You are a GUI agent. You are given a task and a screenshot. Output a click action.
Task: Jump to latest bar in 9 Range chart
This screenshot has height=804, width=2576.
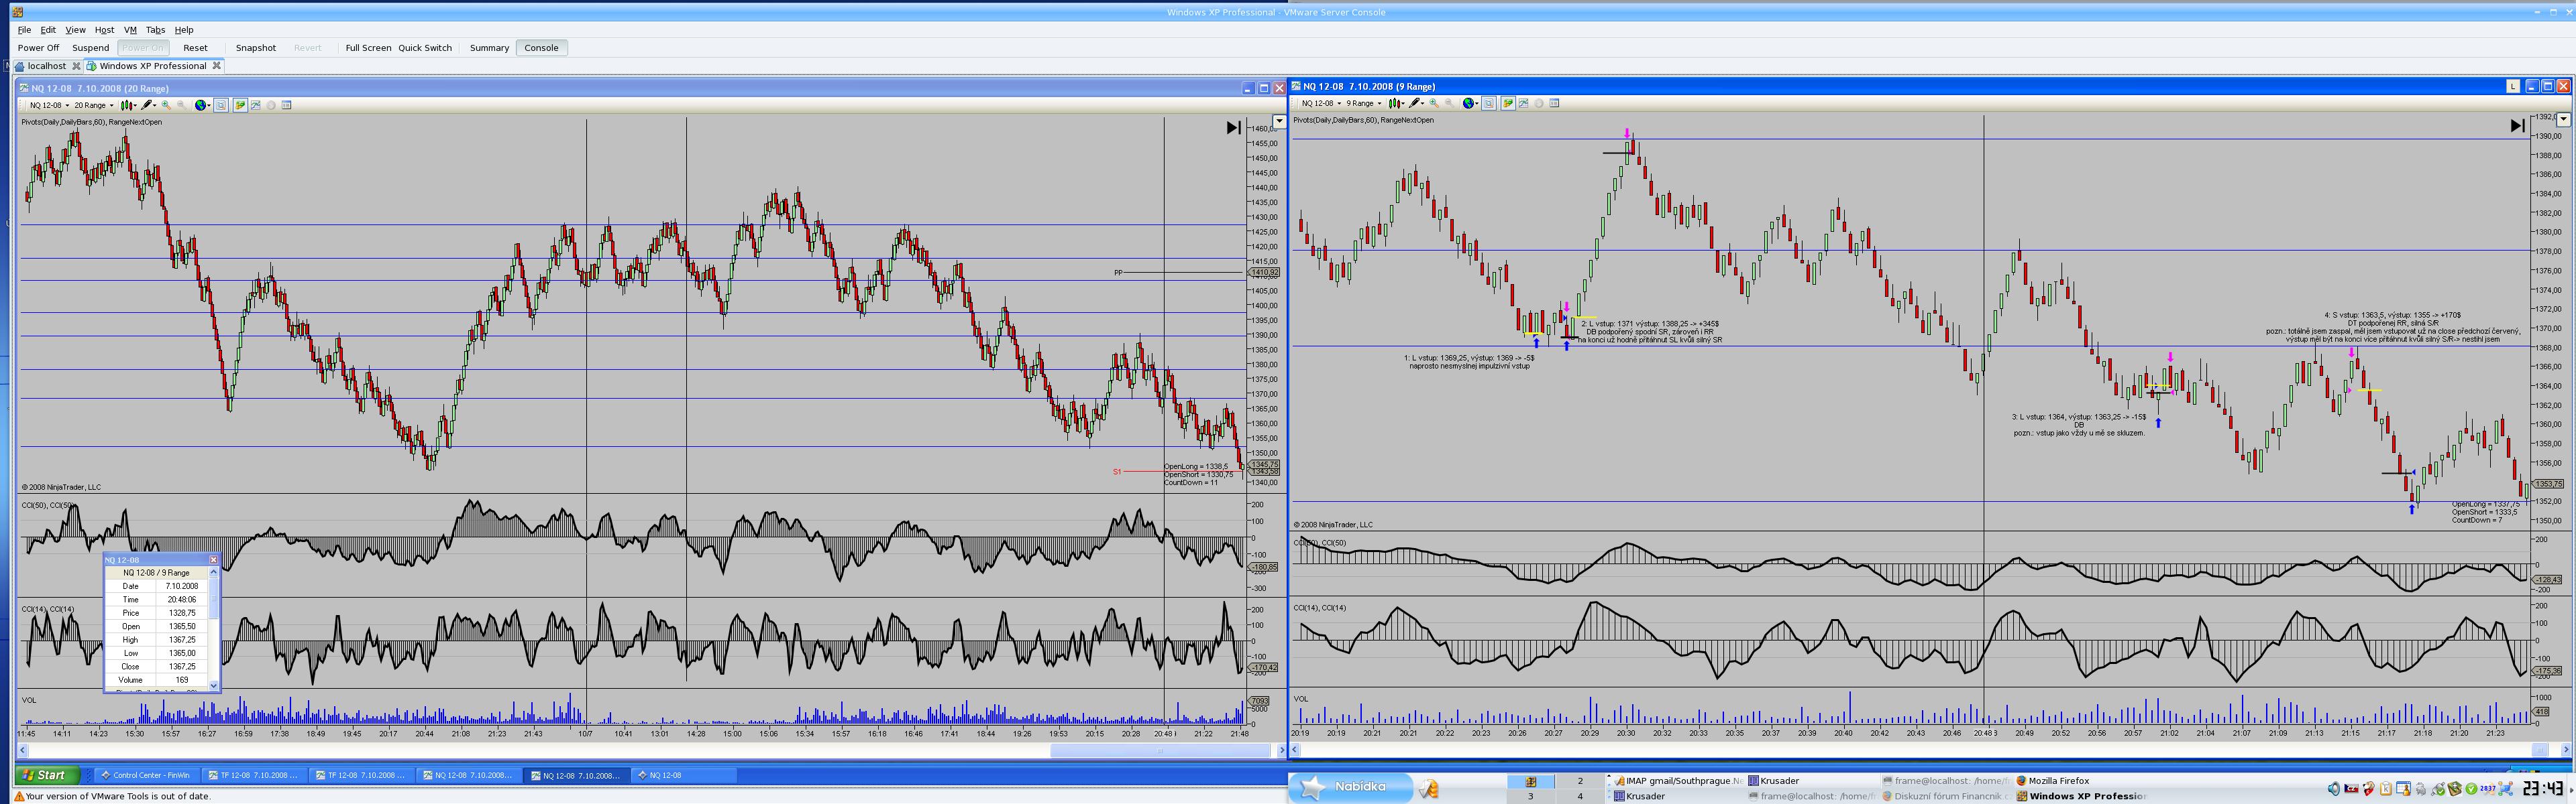2517,125
